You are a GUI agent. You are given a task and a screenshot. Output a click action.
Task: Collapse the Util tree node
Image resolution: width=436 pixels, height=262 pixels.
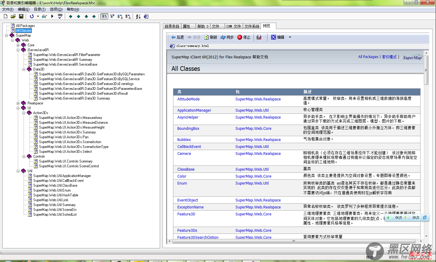click(x=18, y=171)
